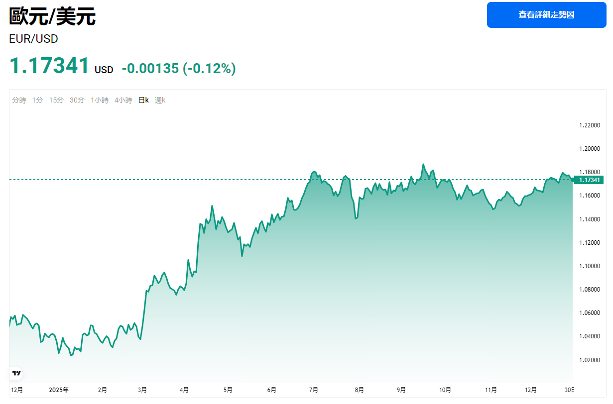Click the TradingView logo icon
This screenshot has height=404, width=613.
click(16, 373)
